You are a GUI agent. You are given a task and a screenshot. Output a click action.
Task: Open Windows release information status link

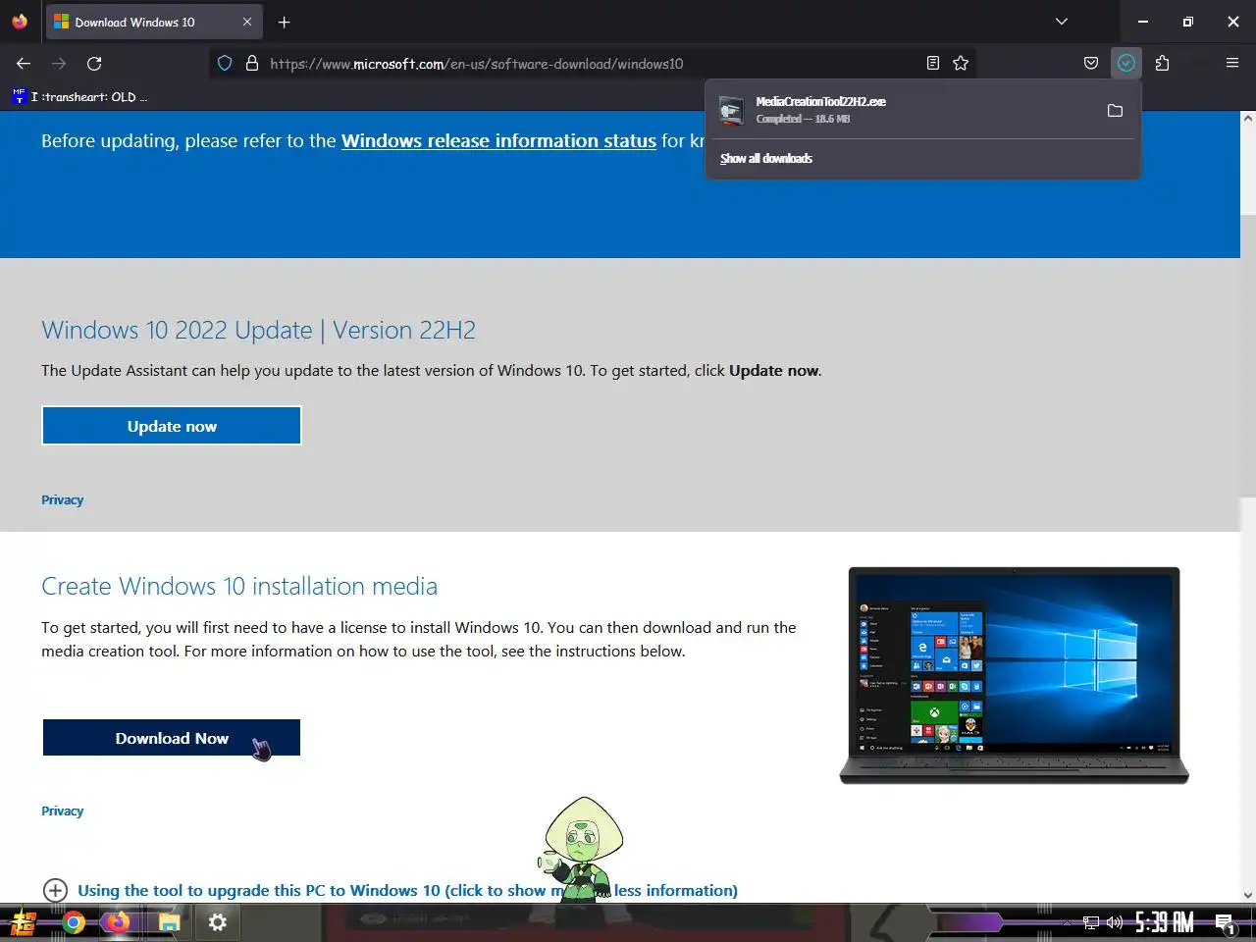[x=498, y=140]
